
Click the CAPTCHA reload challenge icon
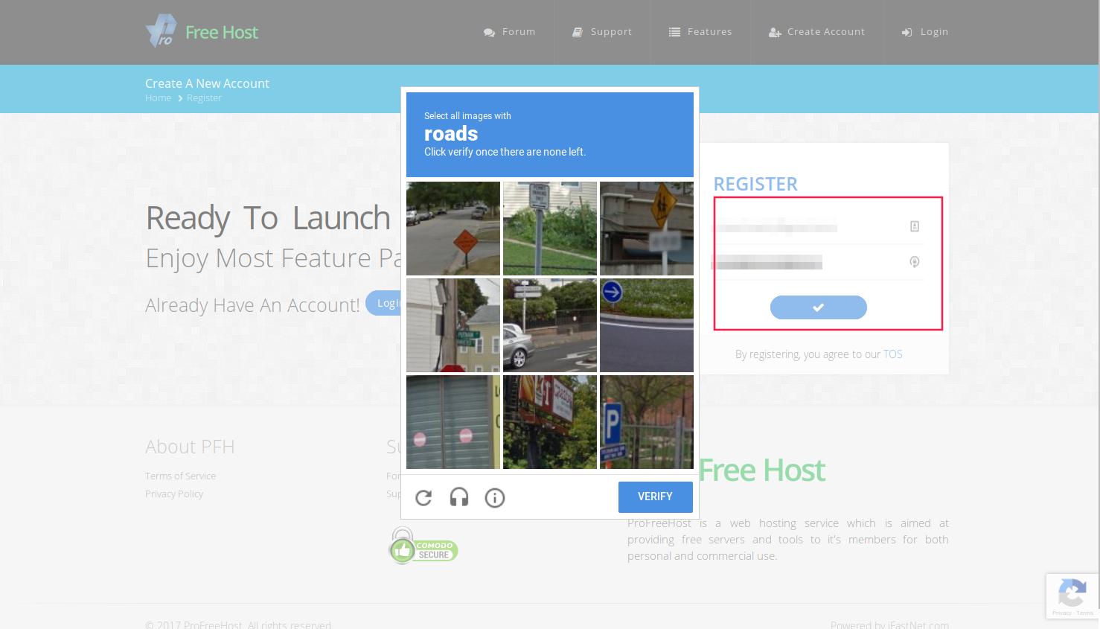423,497
